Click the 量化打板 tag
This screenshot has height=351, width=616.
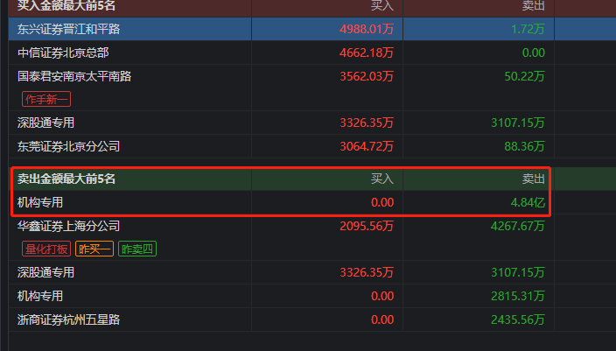coord(46,249)
